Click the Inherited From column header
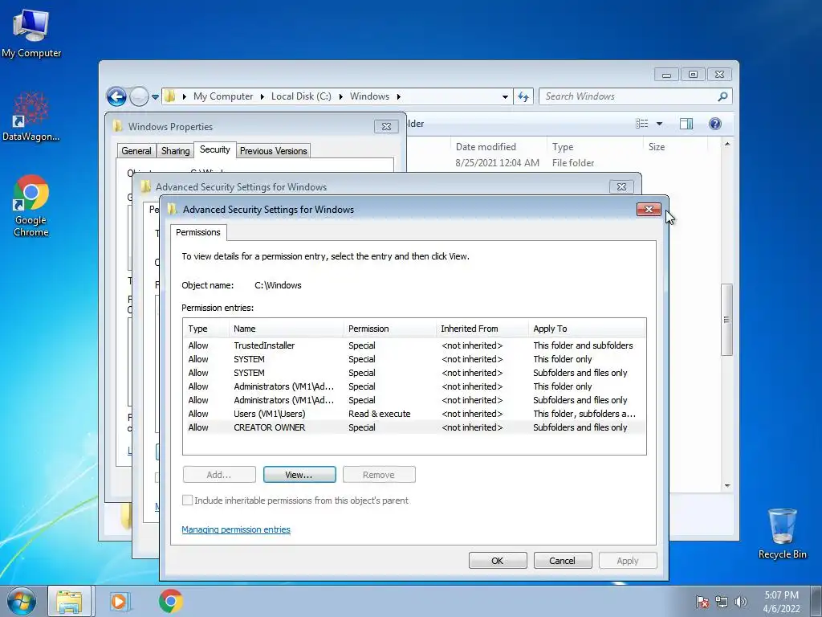This screenshot has width=822, height=617. point(482,329)
